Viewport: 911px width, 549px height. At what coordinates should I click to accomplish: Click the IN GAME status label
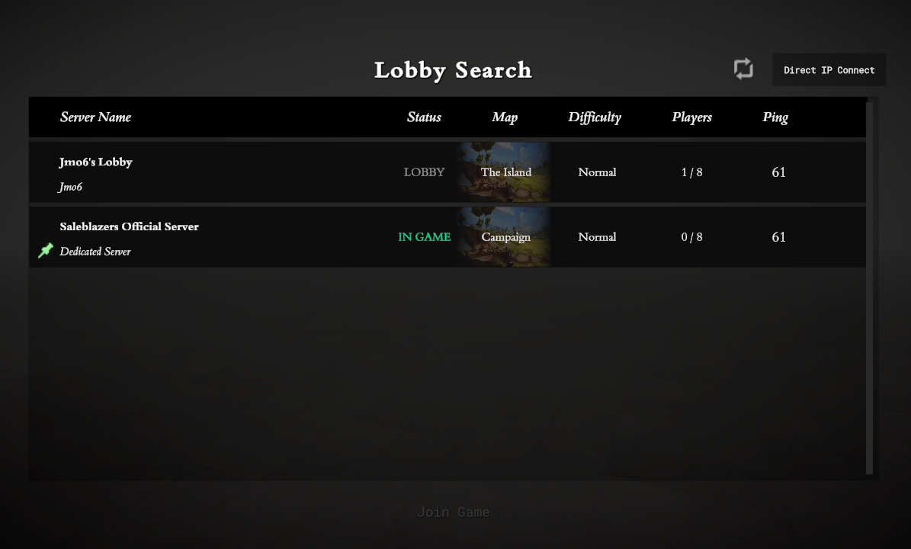point(424,236)
